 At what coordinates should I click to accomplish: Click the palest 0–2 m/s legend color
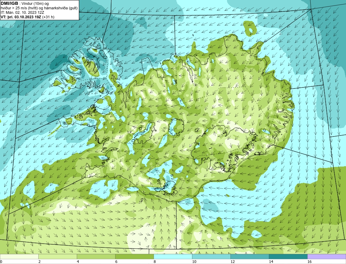point(19,256)
